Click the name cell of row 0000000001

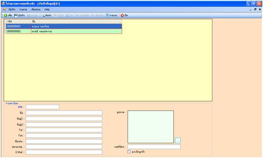76,26
